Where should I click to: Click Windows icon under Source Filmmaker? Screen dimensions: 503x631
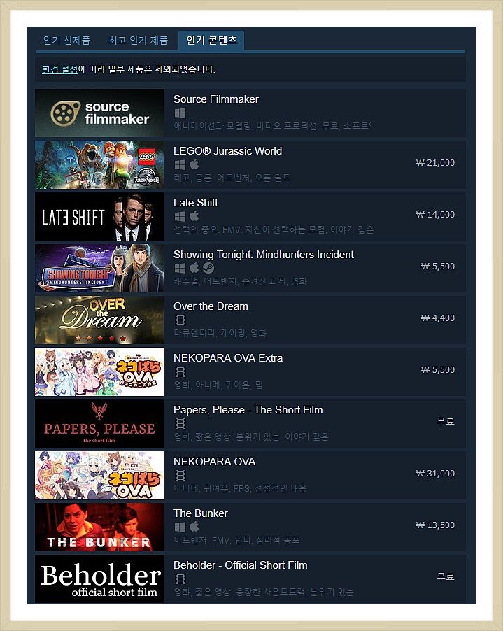click(180, 113)
